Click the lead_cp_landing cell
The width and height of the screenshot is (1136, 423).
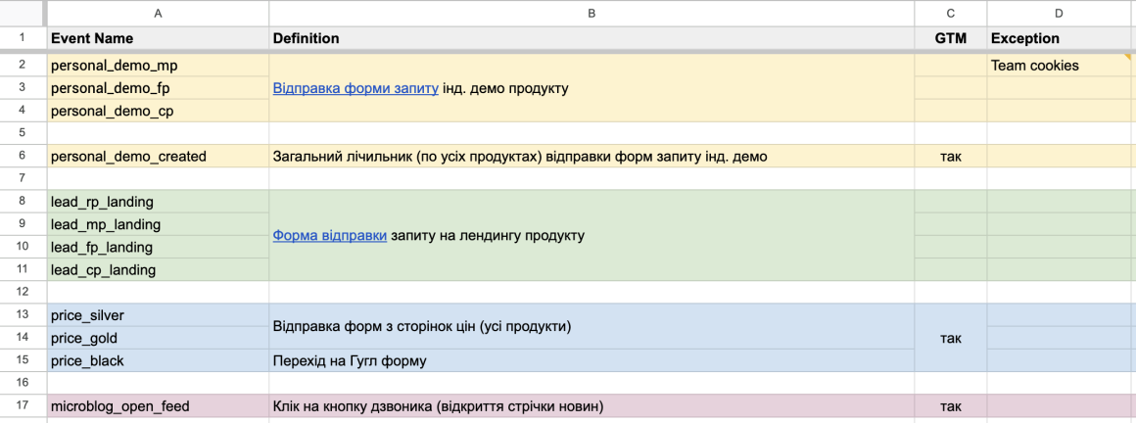coord(158,270)
